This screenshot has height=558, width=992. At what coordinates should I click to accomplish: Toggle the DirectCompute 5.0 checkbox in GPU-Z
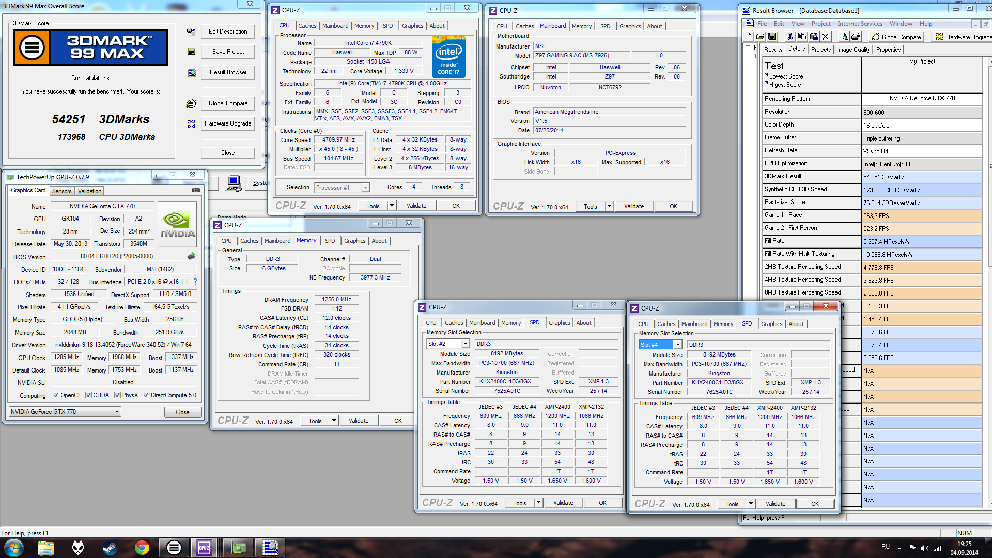tap(146, 395)
